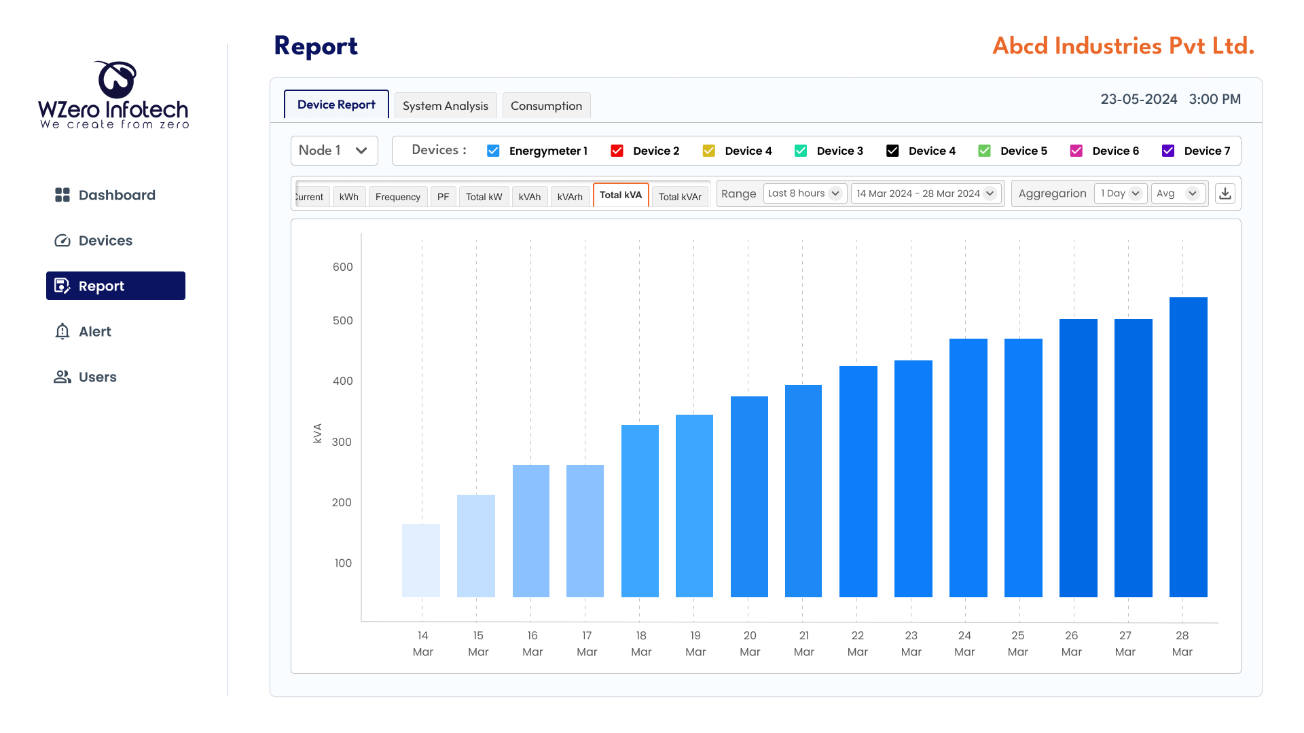Open the 1 Day aggregation dropdown
The image size is (1304, 733).
(x=1121, y=193)
